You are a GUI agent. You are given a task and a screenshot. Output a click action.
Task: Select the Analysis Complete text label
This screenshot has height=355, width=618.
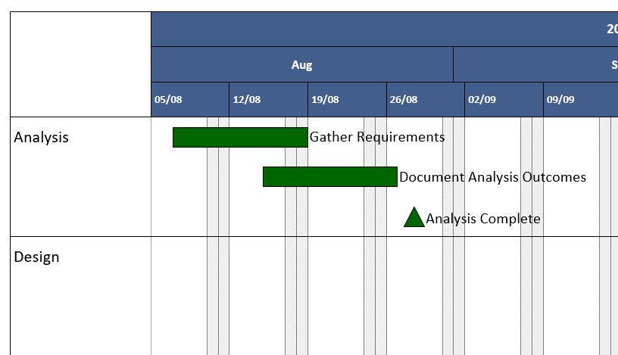[483, 219]
